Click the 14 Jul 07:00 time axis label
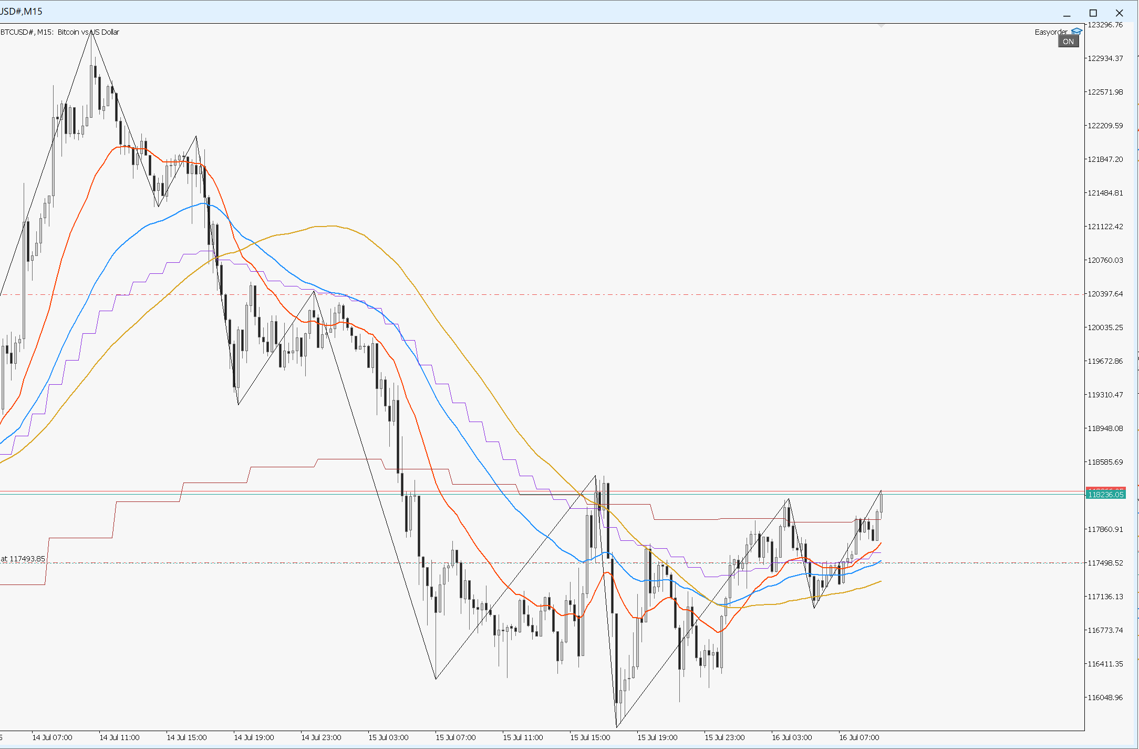The height and width of the screenshot is (749, 1139). pyautogui.click(x=52, y=737)
